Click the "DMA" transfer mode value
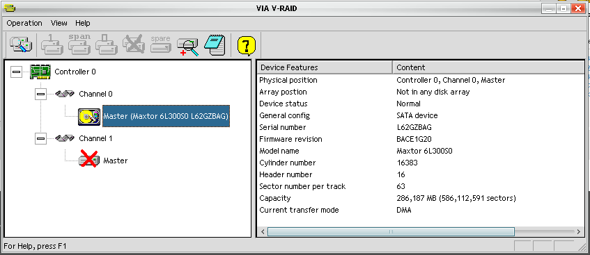Image resolution: width=590 pixels, height=255 pixels. pyautogui.click(x=404, y=210)
